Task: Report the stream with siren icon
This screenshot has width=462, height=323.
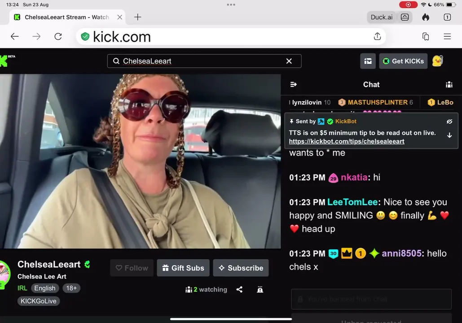Action: tap(260, 290)
